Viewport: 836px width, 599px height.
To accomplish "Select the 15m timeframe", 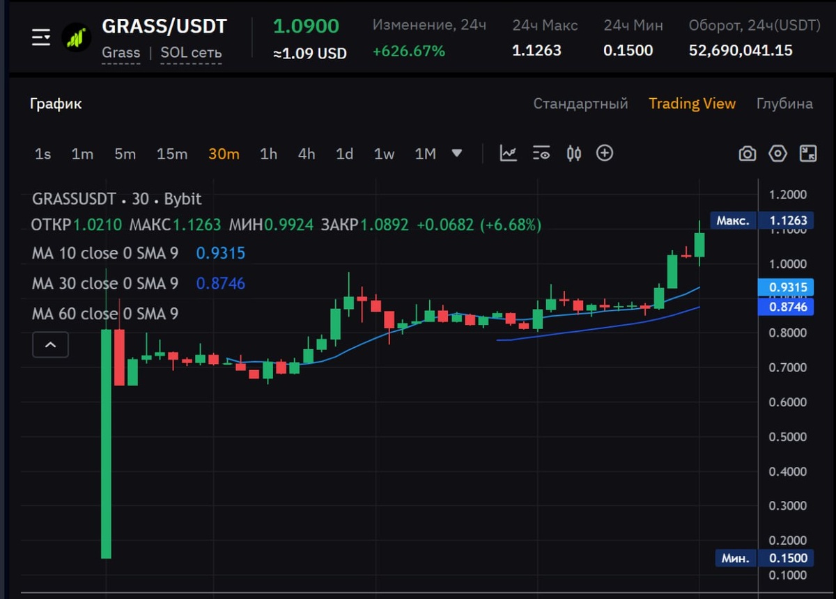I will point(172,154).
